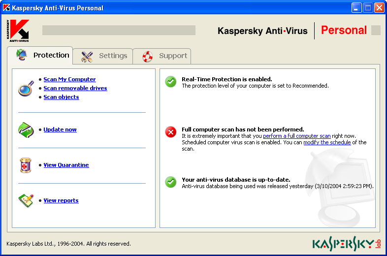Click modify the schedule link
387x256 pixels.
click(x=327, y=142)
